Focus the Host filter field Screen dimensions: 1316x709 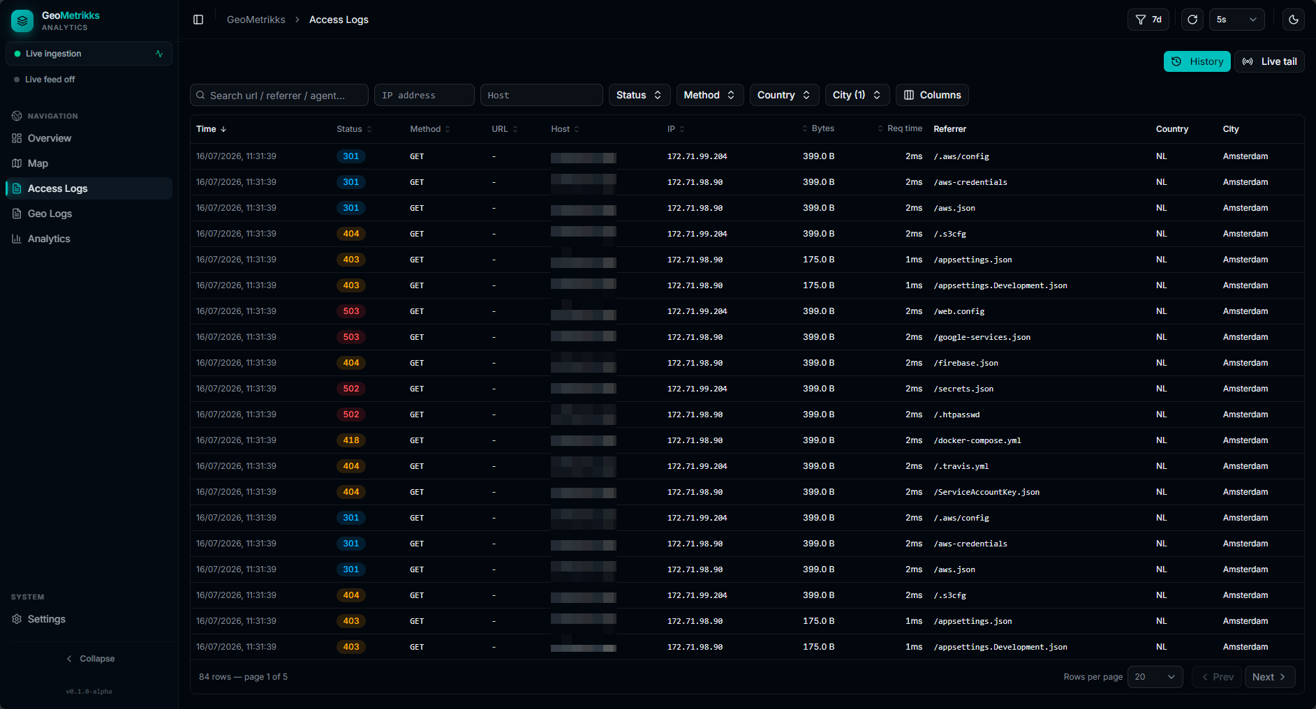pyautogui.click(x=542, y=95)
